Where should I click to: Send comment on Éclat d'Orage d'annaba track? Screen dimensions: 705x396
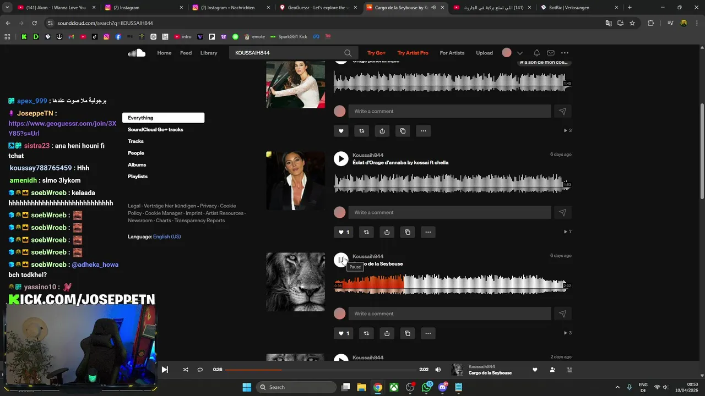pos(562,212)
